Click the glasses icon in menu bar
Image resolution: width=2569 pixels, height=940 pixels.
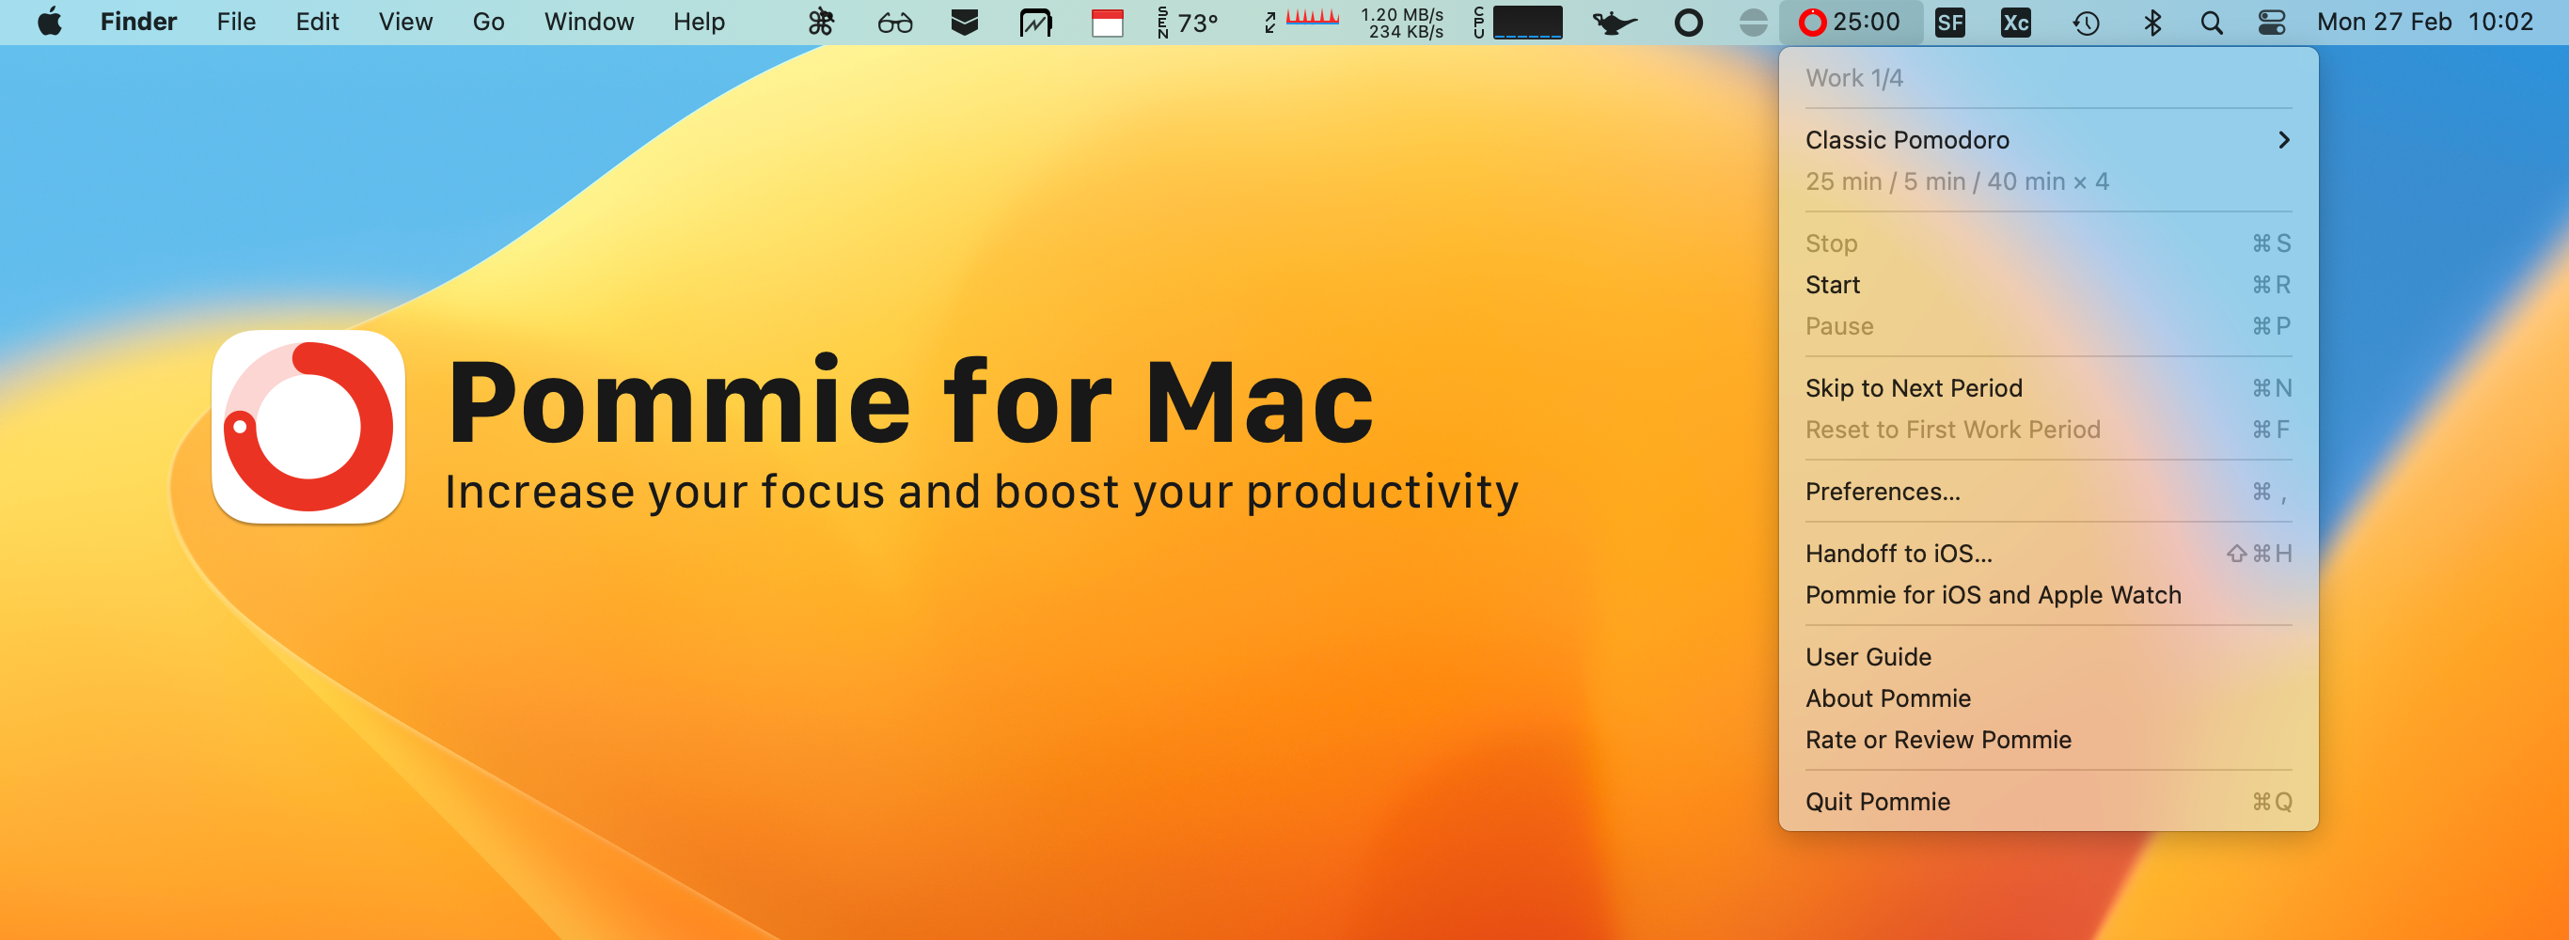(x=894, y=22)
